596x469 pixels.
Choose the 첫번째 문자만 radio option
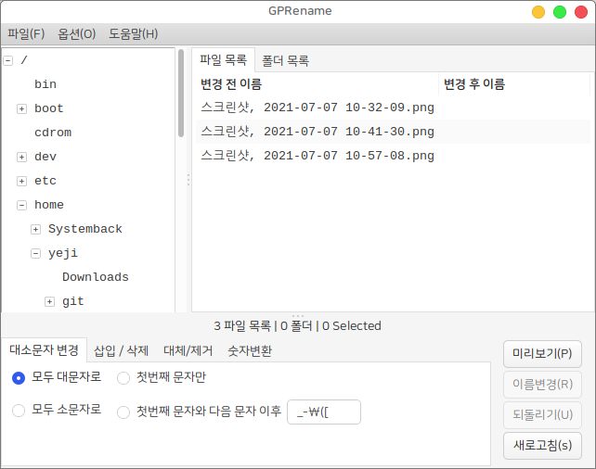click(123, 377)
